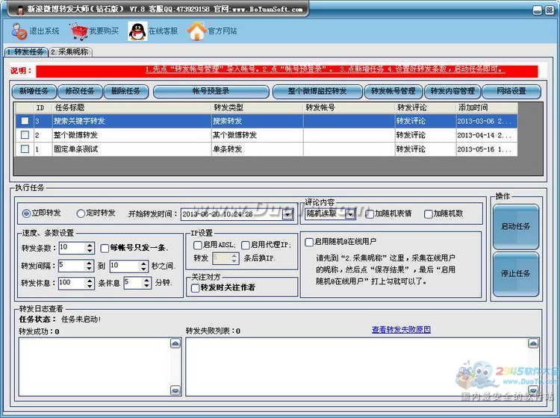The image size is (560, 418).
Task: Enable 启用随机@在线用户 checkbox
Action: pyautogui.click(x=309, y=242)
